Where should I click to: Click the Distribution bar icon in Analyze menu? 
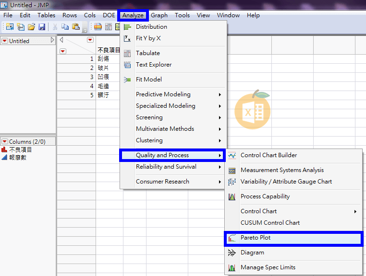127,27
